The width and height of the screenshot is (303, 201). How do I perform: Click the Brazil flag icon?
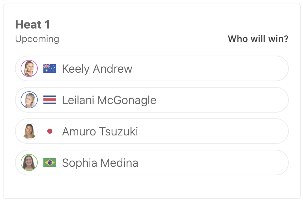point(50,163)
